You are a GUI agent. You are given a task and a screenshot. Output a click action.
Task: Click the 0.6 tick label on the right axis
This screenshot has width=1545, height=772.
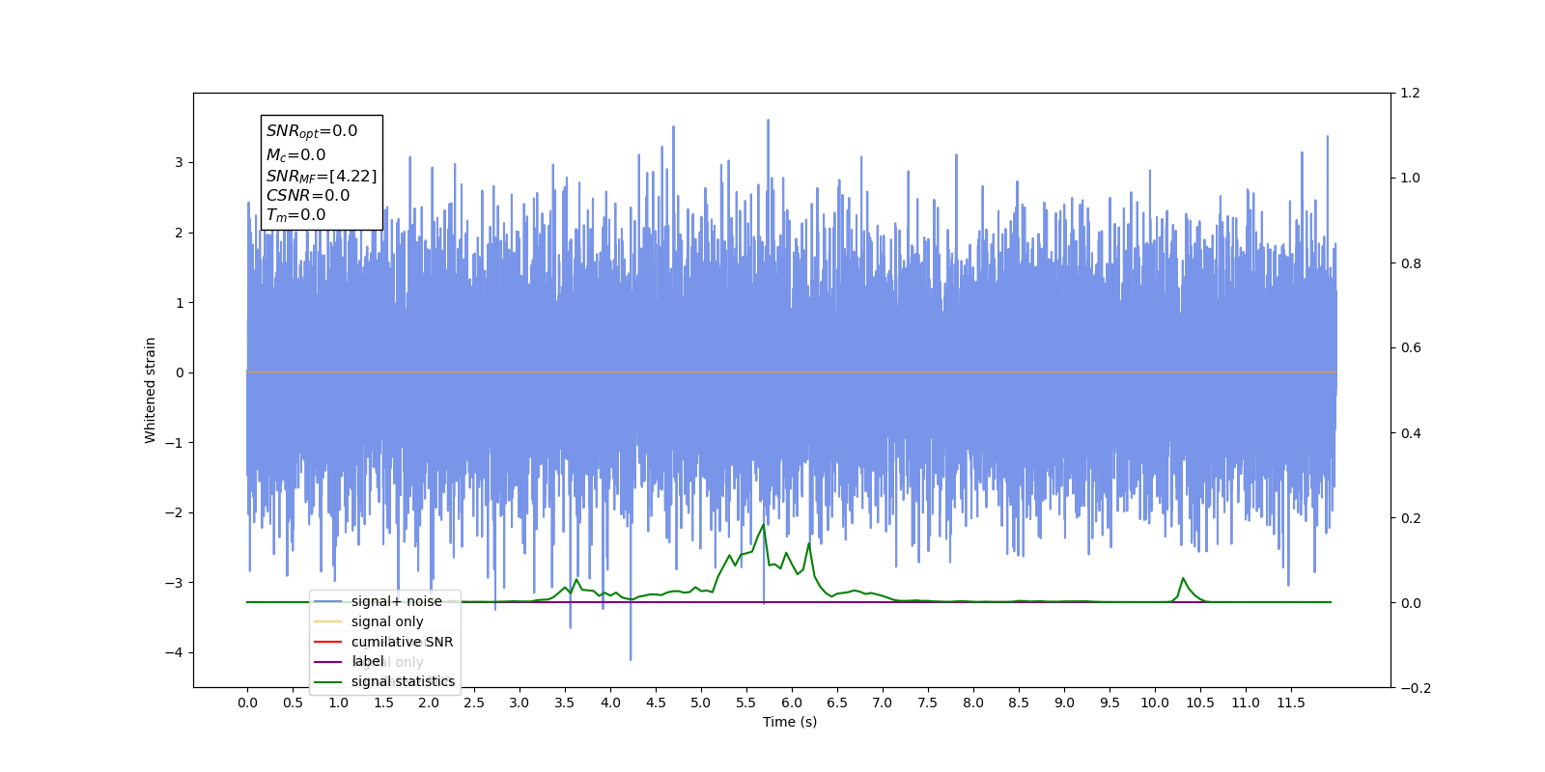1411,347
